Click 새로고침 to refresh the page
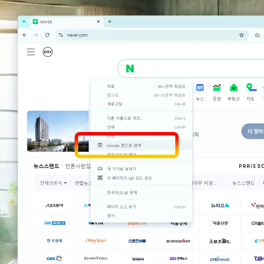Viewport: 264px width, 264px height. point(114,103)
